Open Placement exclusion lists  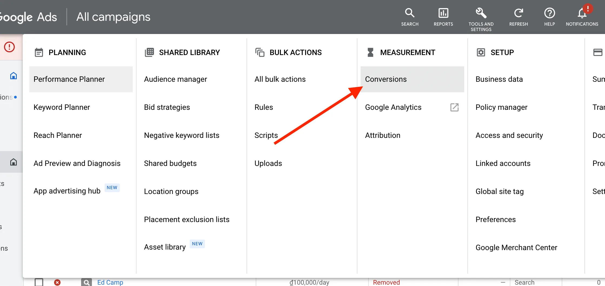click(x=187, y=220)
